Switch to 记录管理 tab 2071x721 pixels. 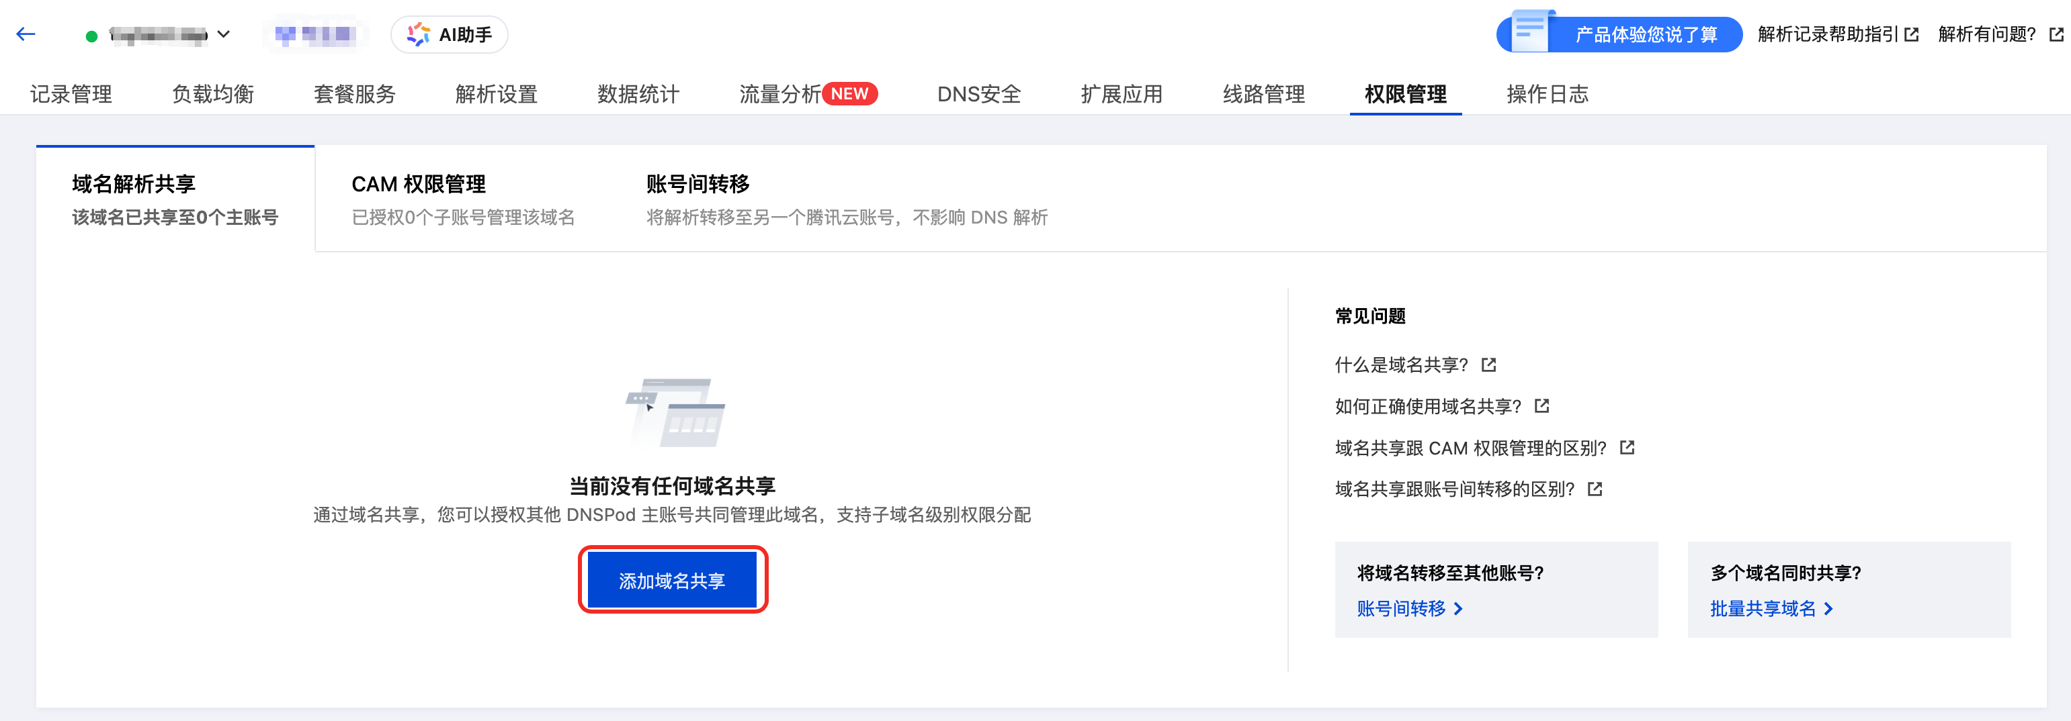pyautogui.click(x=71, y=94)
